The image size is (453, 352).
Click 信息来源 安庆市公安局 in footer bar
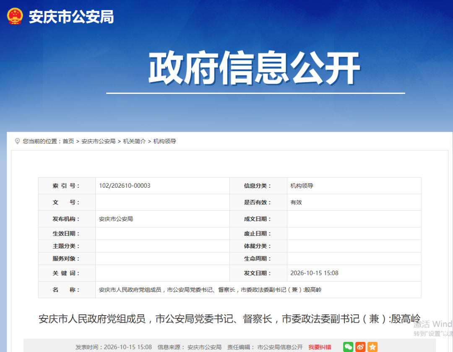click(x=190, y=347)
